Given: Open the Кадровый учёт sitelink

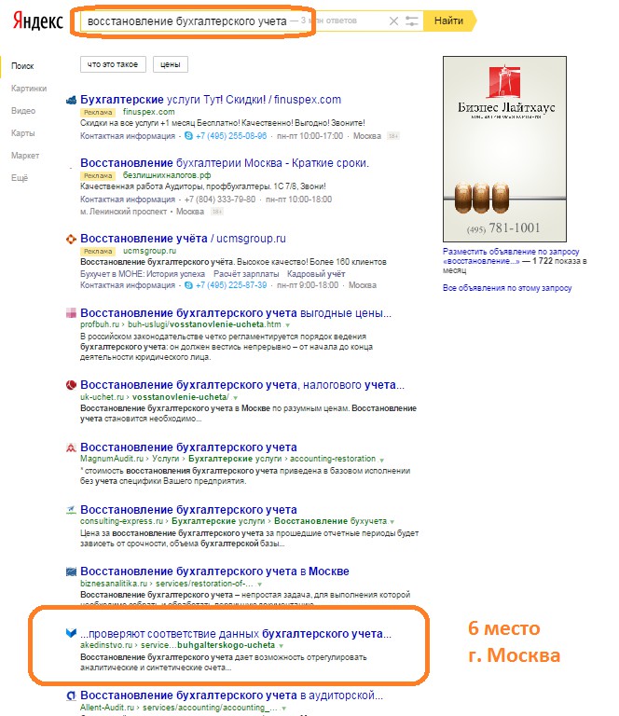Looking at the screenshot, I should [316, 274].
